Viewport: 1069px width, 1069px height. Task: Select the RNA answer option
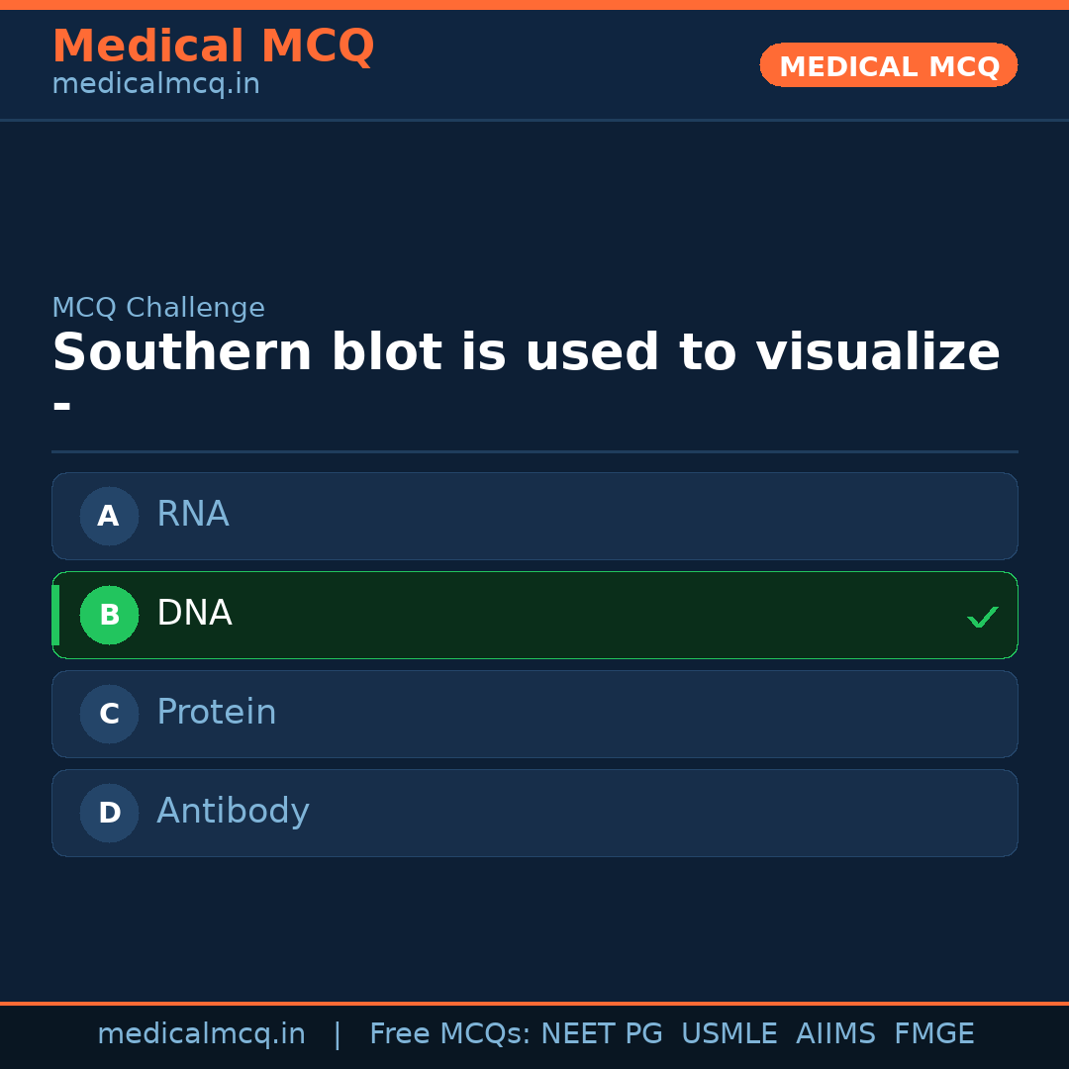pos(534,516)
